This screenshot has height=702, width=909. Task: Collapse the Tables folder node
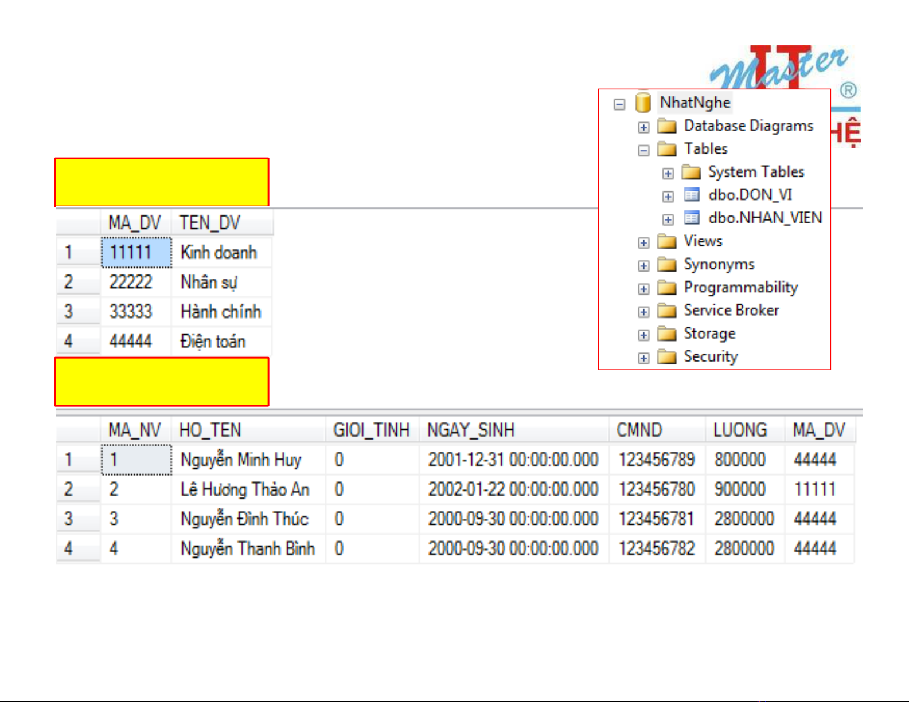point(643,150)
